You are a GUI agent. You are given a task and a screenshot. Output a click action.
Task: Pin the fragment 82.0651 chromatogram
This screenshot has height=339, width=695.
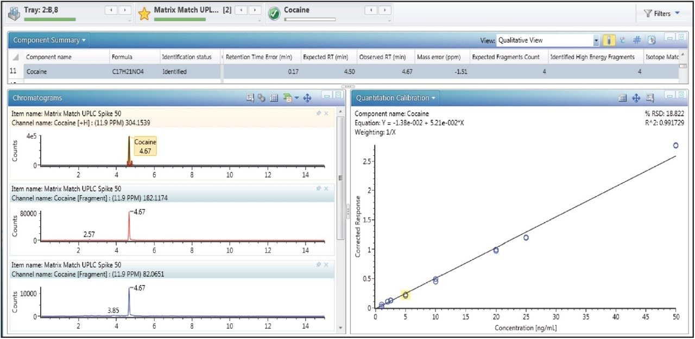click(x=318, y=264)
